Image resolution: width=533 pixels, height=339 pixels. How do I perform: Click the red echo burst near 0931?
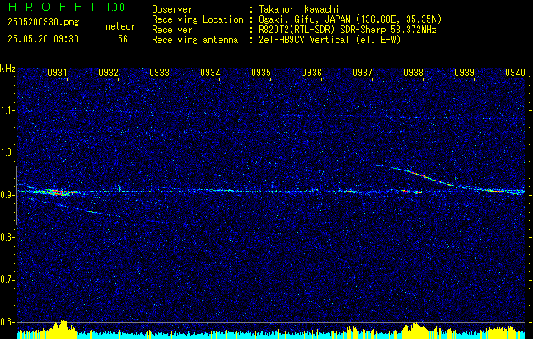tap(60, 192)
